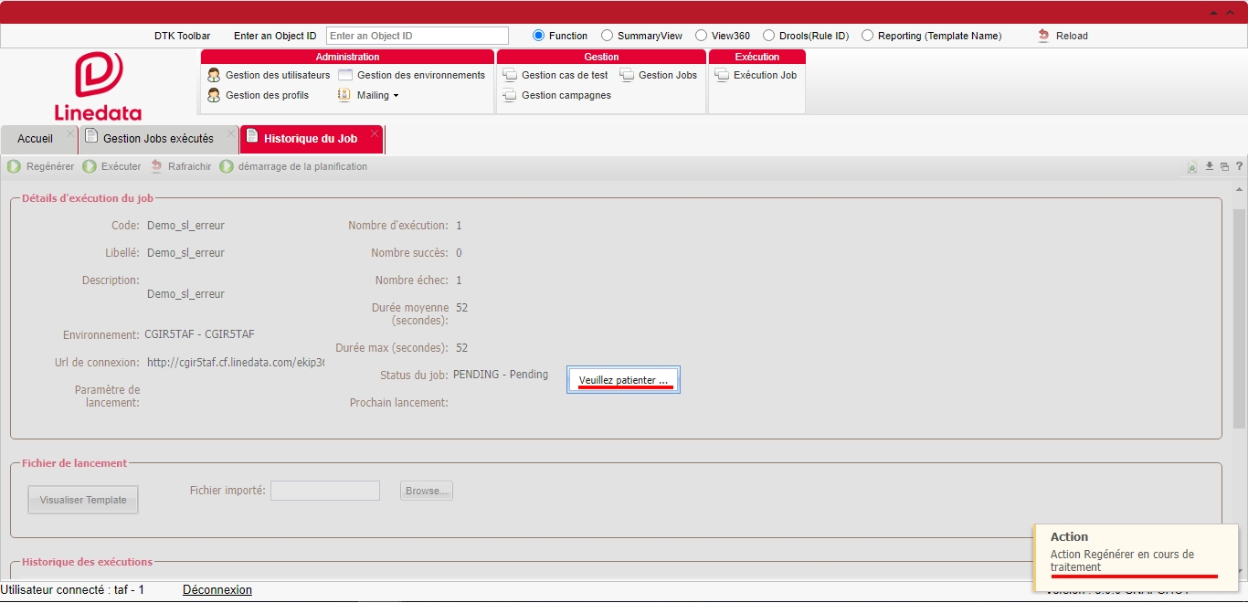Go to the Accueil tab

tap(36, 139)
